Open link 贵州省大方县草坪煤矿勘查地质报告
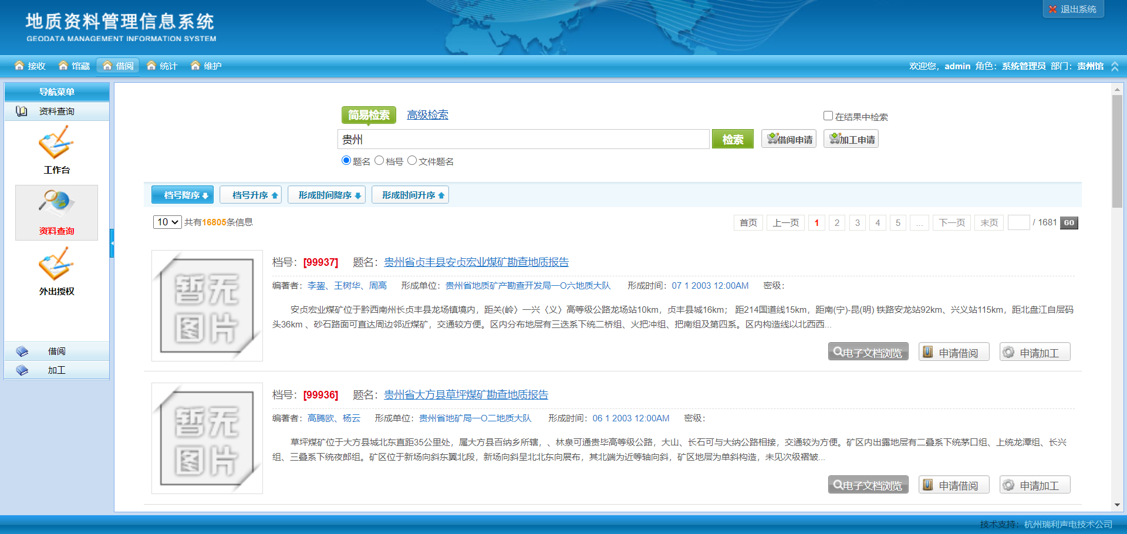The width and height of the screenshot is (1127, 534). 466,395
